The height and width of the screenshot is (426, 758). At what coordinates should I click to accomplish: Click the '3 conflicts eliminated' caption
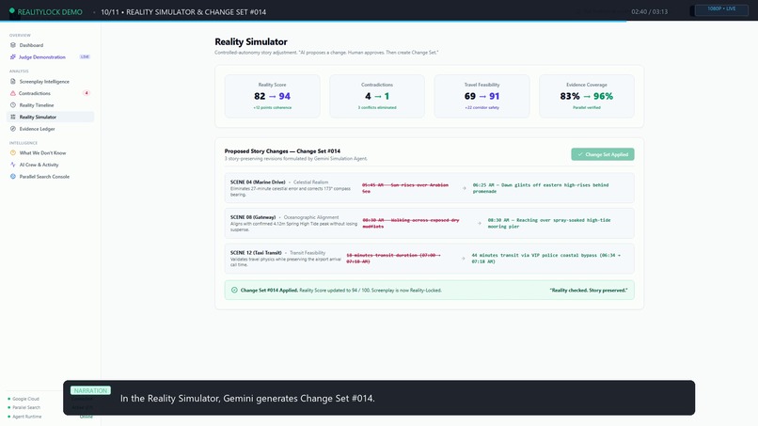tap(377, 108)
